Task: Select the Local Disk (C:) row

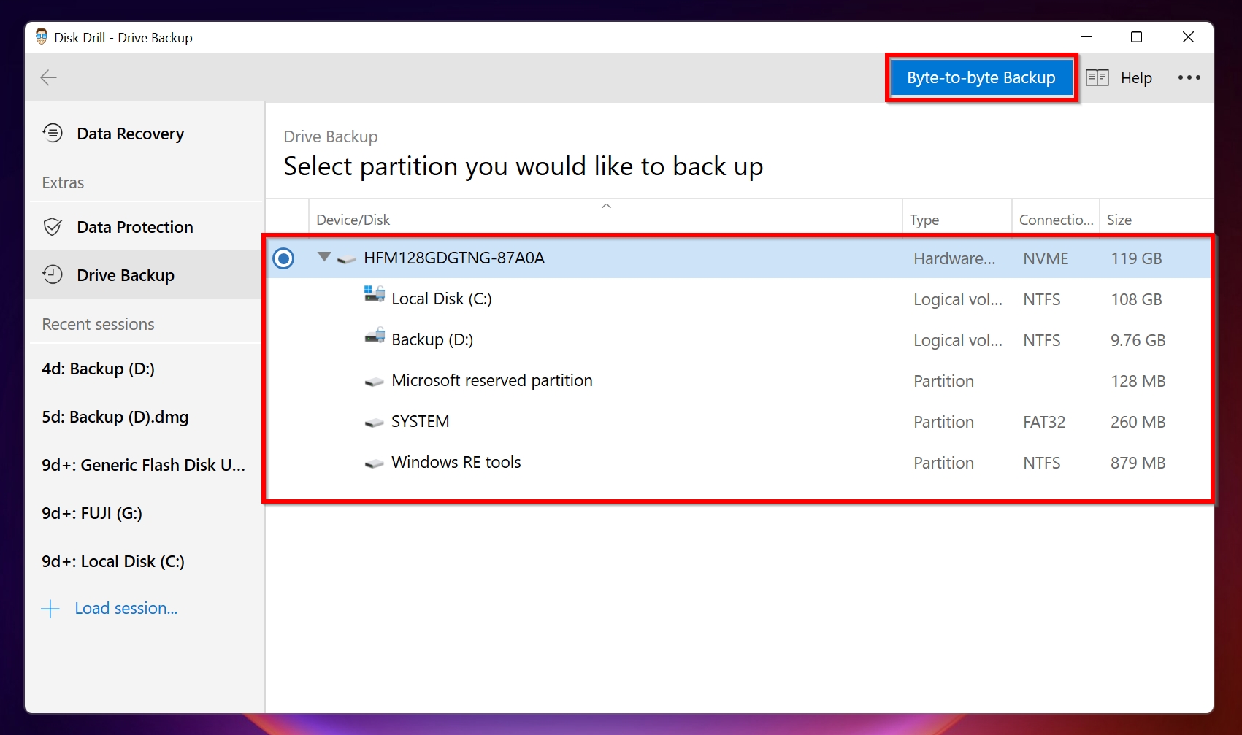Action: [738, 299]
